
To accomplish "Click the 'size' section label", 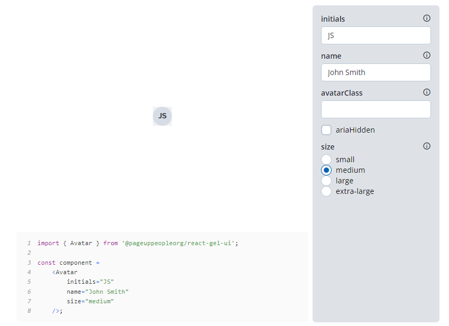I will 327,147.
